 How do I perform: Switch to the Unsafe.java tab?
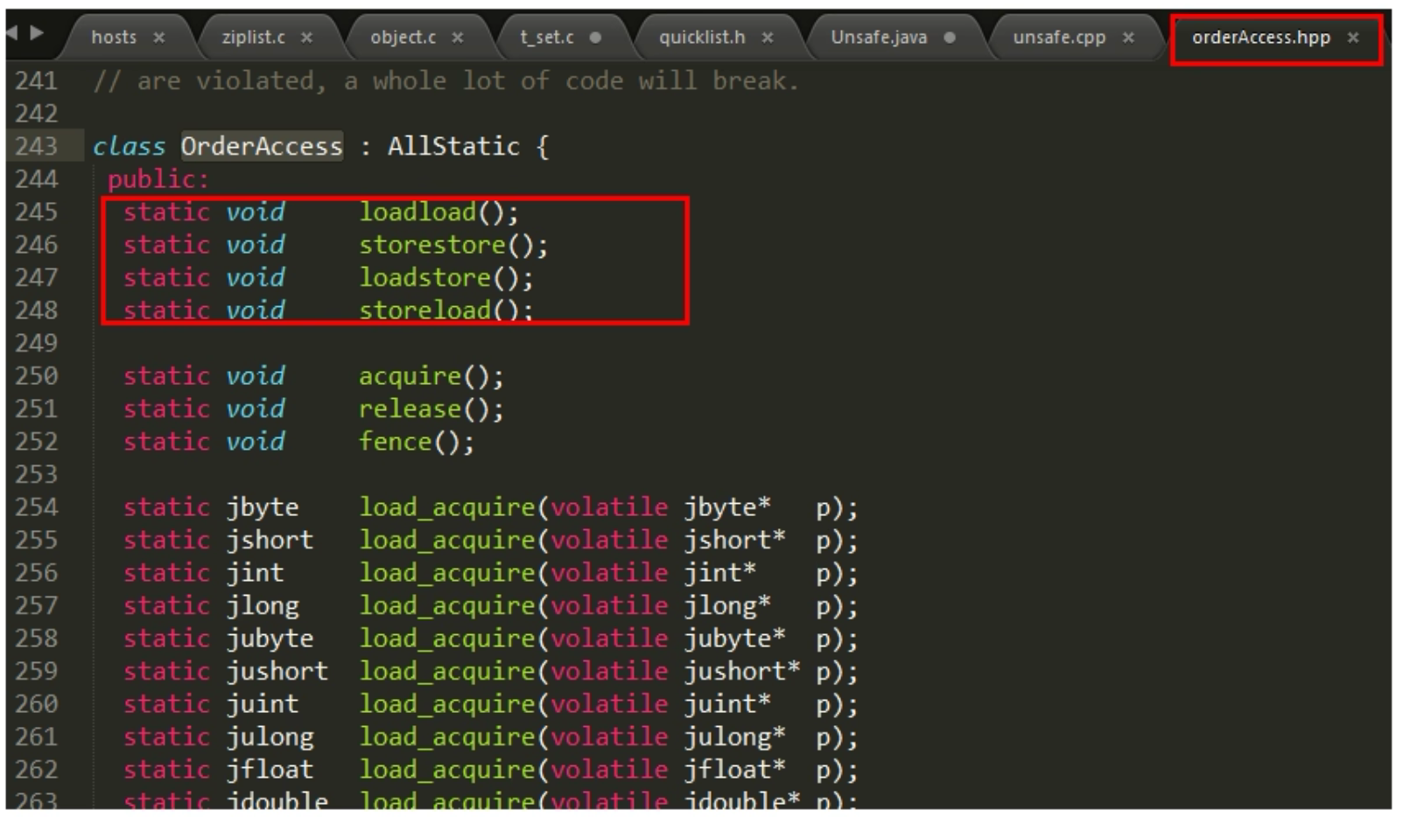pos(878,38)
